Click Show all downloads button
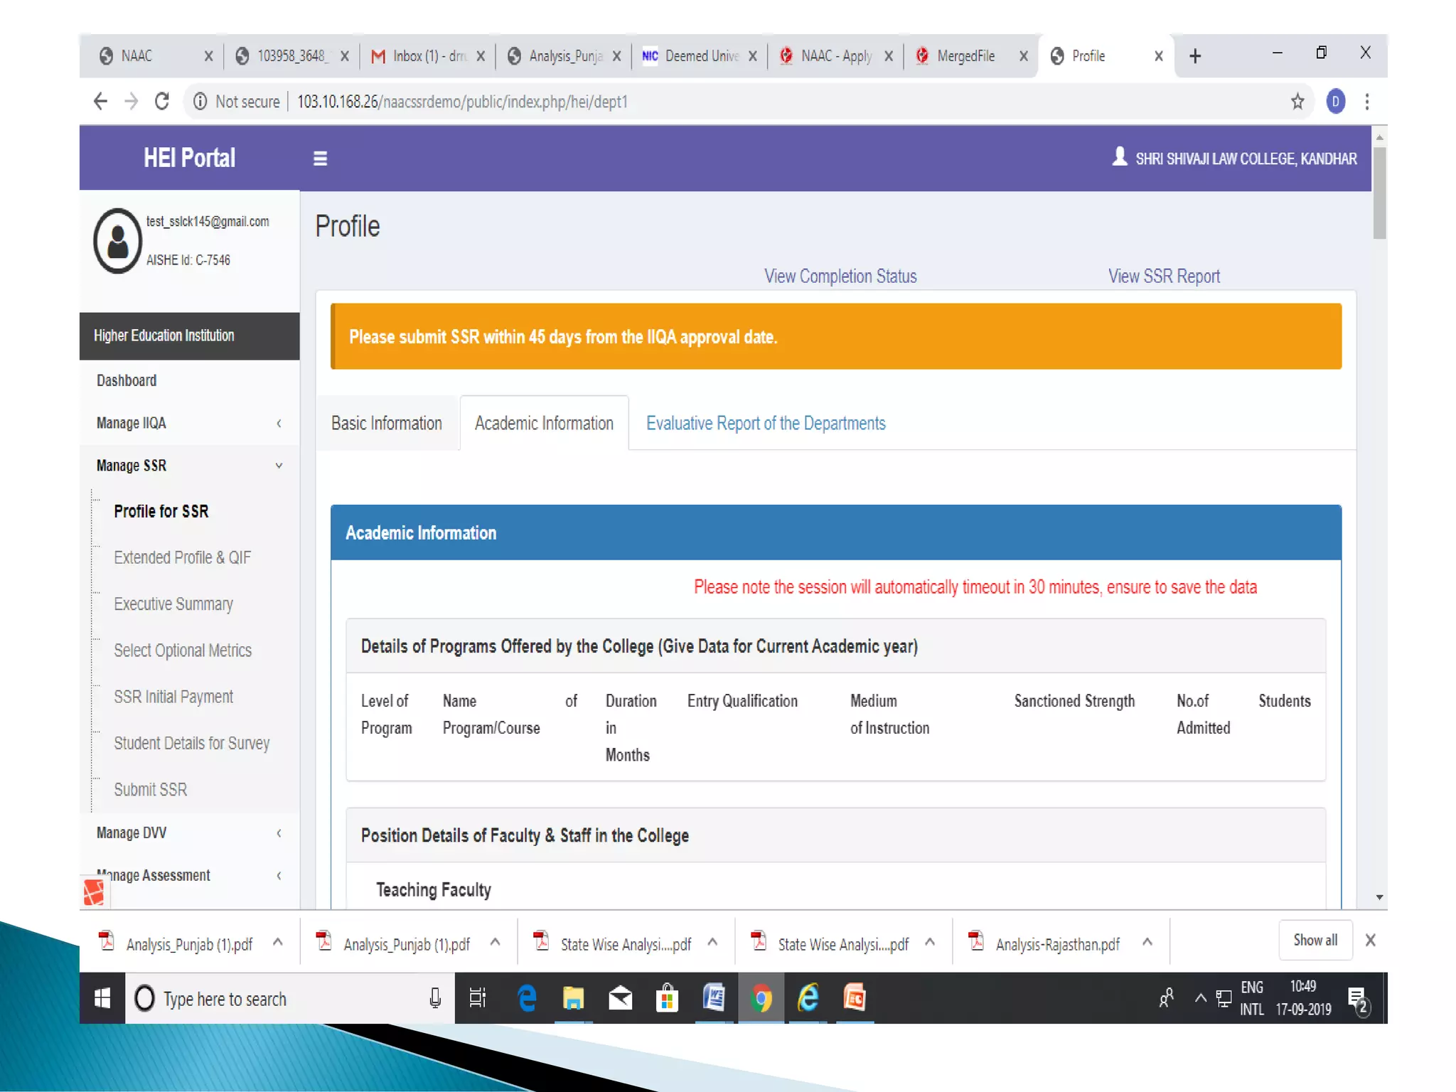The height and width of the screenshot is (1092, 1456). [x=1315, y=940]
